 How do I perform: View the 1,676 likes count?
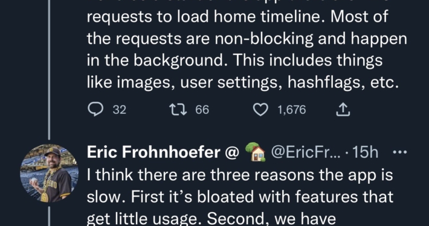292,110
